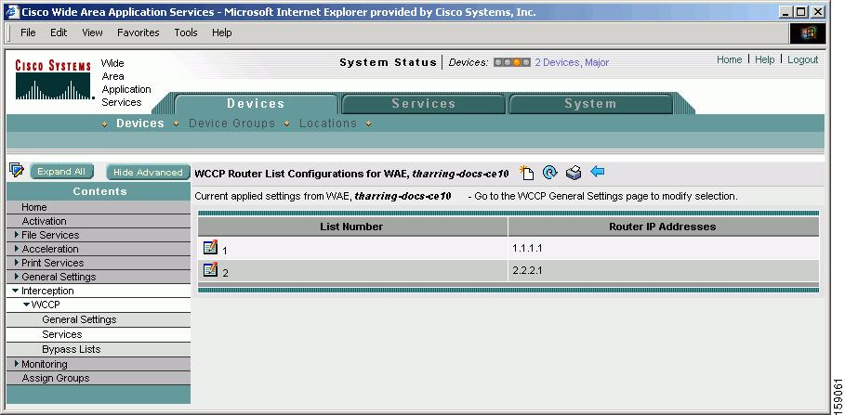Open the File menu
The width and height of the screenshot is (845, 415).
(x=28, y=32)
